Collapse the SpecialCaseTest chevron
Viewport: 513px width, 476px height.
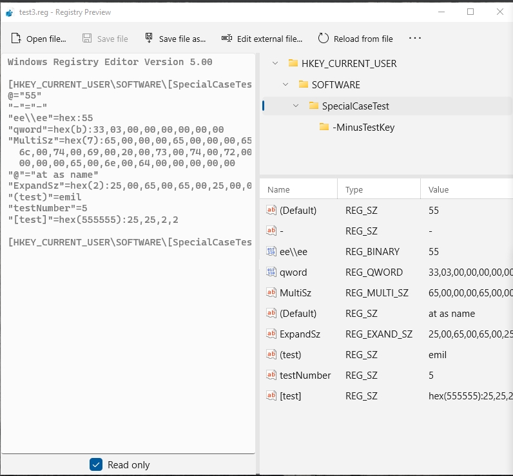(x=296, y=106)
